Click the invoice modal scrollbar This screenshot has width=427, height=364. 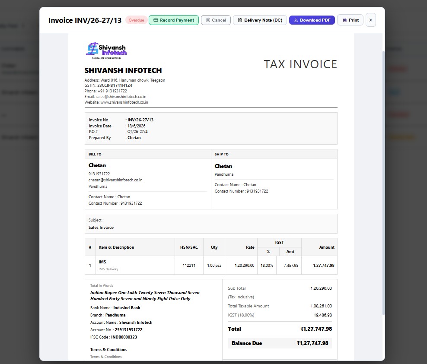pos(383,183)
